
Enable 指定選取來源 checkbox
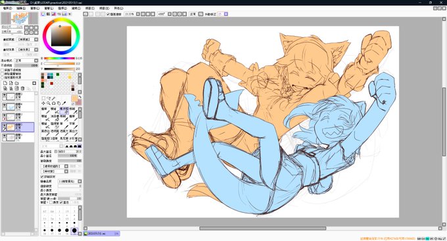[x=2, y=77]
